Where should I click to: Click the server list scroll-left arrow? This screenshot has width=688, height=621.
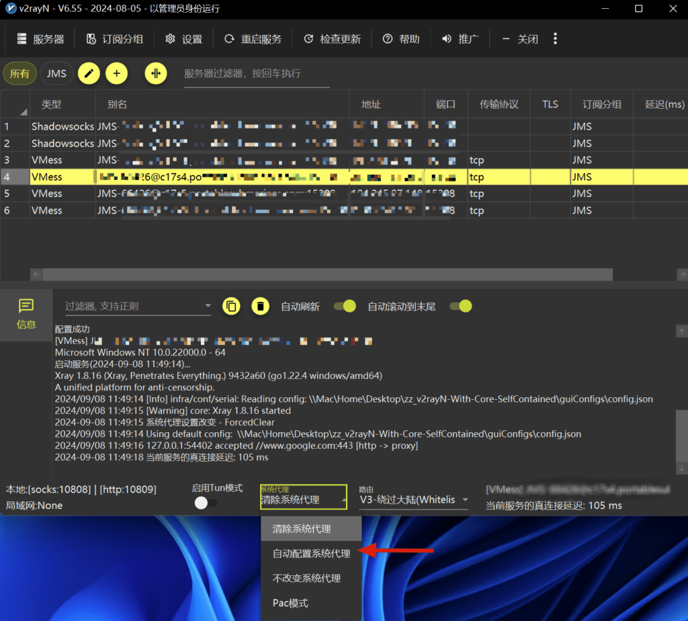[36, 275]
